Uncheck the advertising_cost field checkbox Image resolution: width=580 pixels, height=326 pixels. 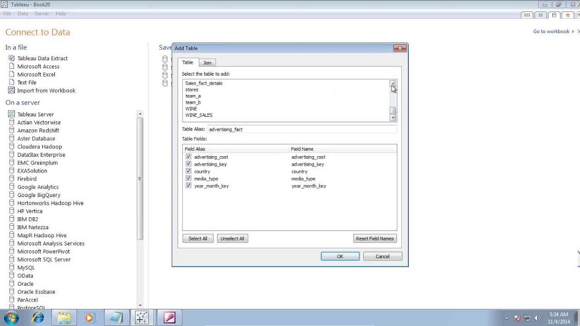click(188, 157)
